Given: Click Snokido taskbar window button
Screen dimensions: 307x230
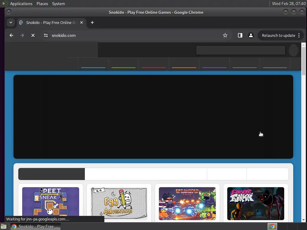Looking at the screenshot, I should coord(35,226).
